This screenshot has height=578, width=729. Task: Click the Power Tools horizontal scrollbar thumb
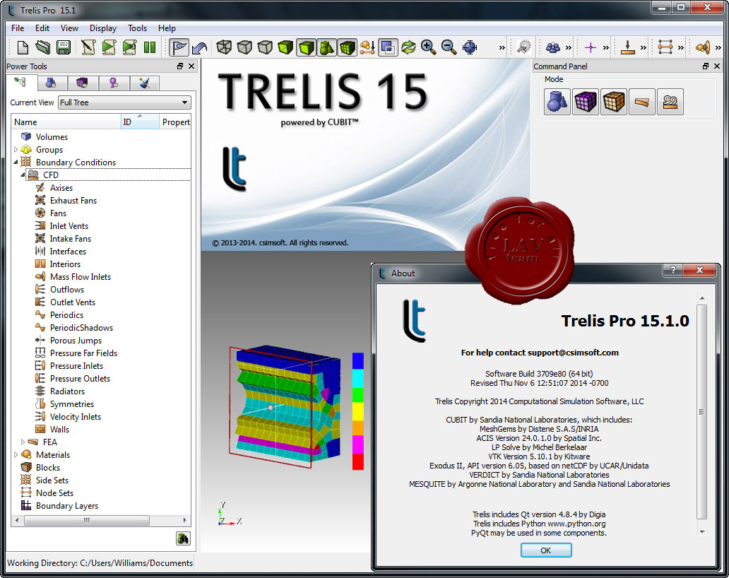tap(87, 520)
